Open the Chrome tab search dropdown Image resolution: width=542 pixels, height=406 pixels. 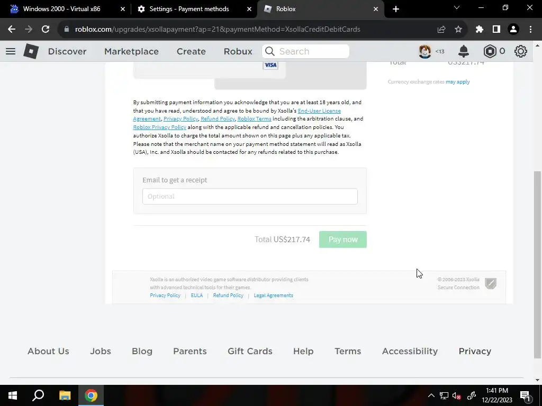click(457, 7)
